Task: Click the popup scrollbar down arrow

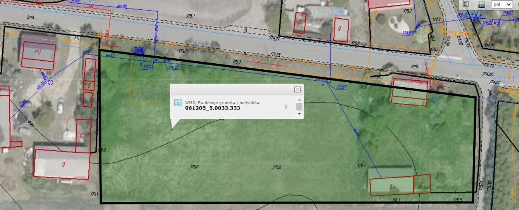Action: click(299, 114)
